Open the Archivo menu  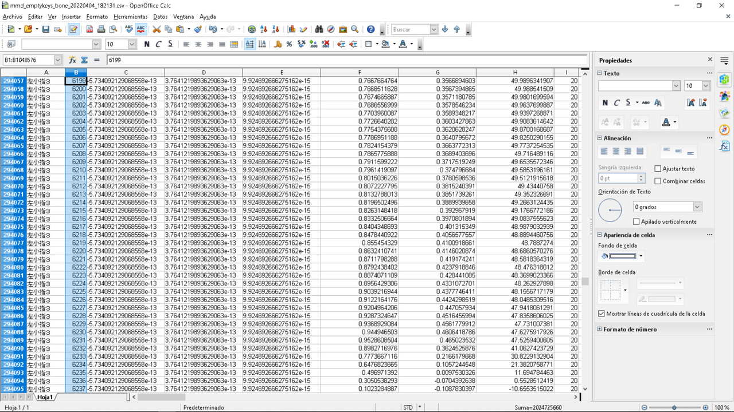click(13, 17)
